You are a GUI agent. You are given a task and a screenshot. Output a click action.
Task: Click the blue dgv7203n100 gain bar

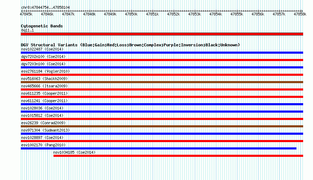tap(162, 67)
